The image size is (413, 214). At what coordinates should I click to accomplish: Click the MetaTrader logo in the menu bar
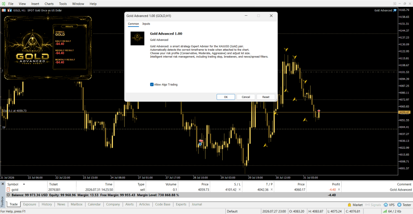pos(3,4)
